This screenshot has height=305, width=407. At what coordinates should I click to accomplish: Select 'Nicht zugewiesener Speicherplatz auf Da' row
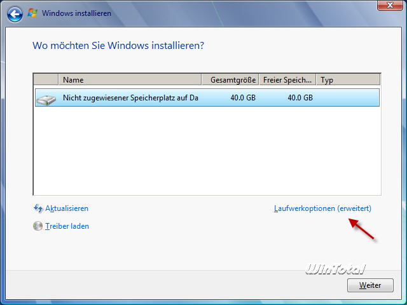(207, 98)
